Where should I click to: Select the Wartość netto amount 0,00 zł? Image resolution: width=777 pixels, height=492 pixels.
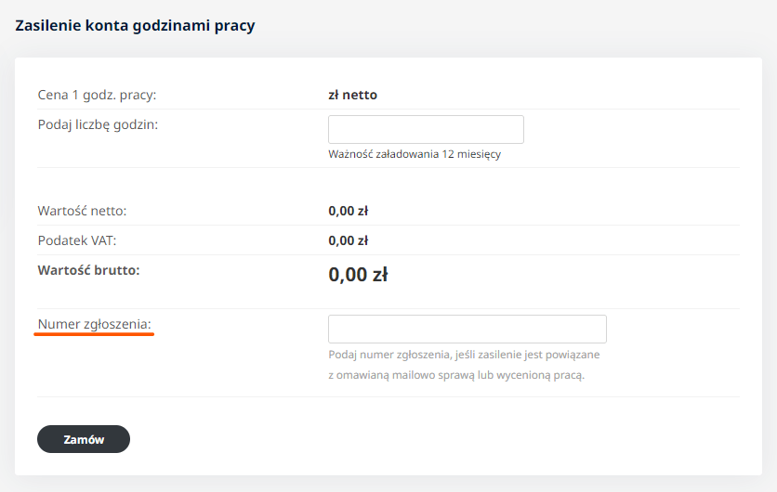(349, 211)
